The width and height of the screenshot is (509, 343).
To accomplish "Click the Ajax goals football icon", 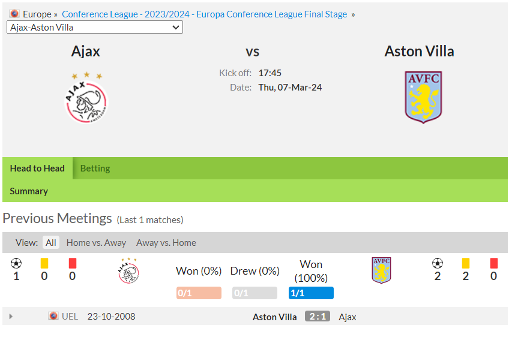I will click(16, 263).
